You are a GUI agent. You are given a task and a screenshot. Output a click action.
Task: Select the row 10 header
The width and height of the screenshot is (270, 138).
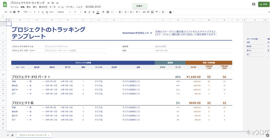tap(3, 75)
